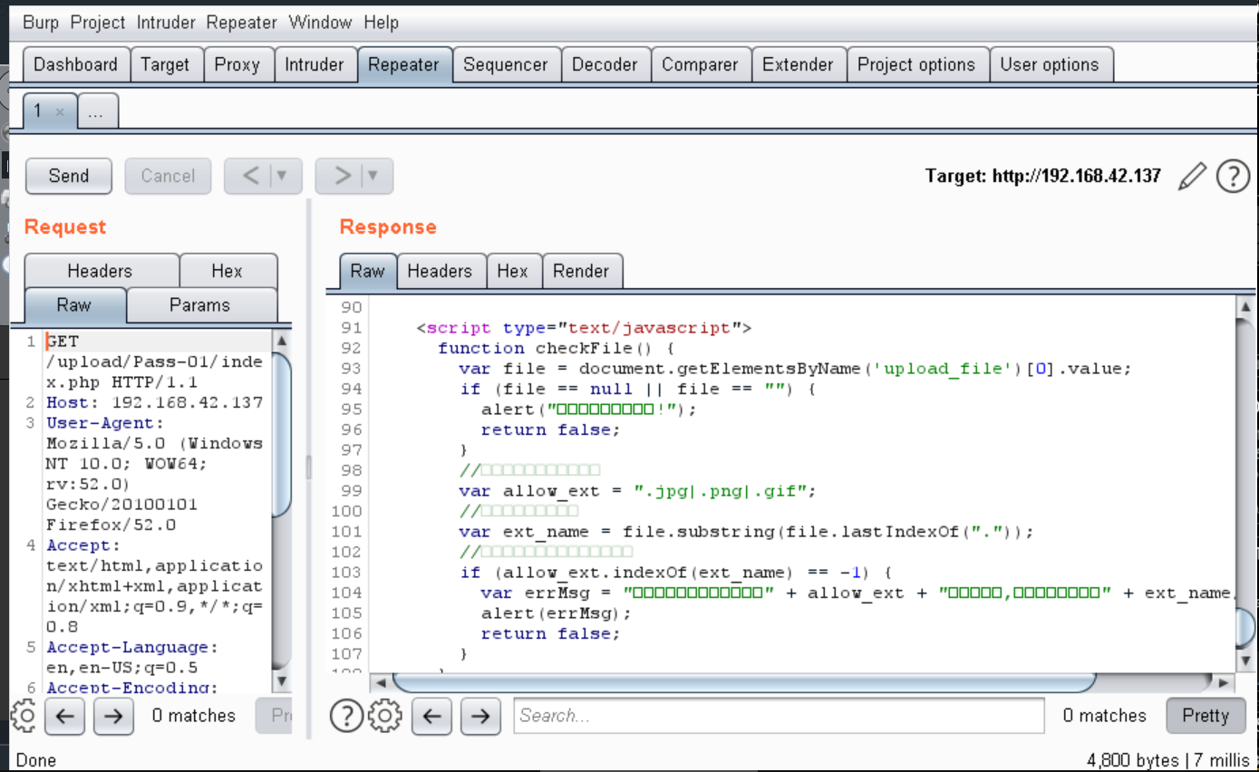Click request pane scroll up arrow
1259x772 pixels.
tap(282, 341)
